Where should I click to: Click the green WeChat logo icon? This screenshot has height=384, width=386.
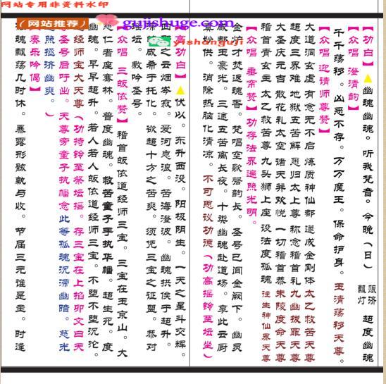(159, 42)
